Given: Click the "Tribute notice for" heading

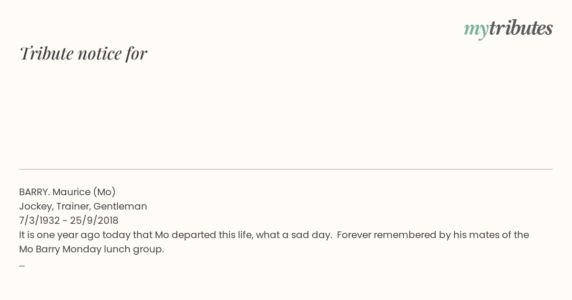Looking at the screenshot, I should pos(83,53).
